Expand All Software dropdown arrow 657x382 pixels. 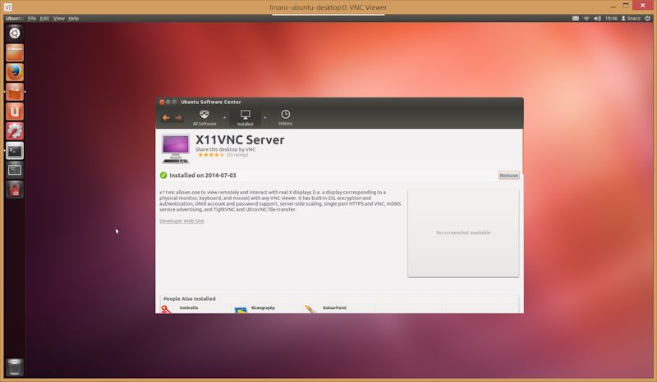(224, 117)
